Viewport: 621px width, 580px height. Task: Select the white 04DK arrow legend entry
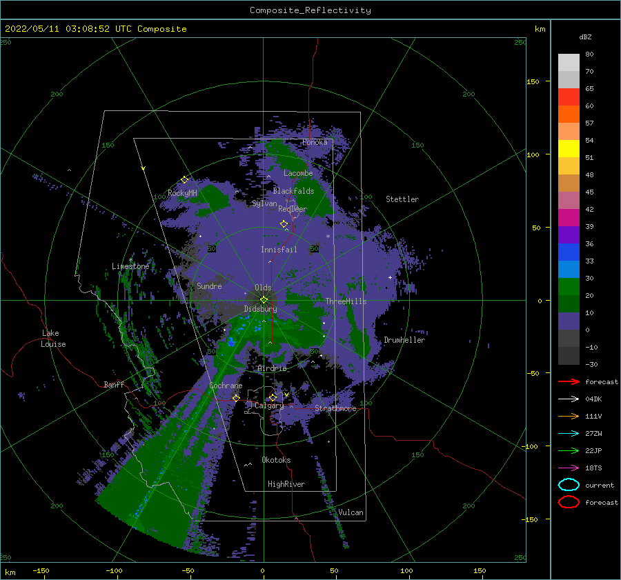569,399
